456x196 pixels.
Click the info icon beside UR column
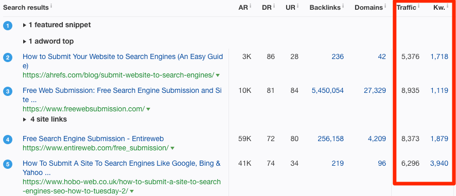[297, 6]
